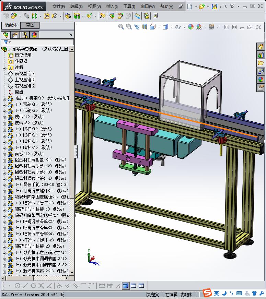Toggle the left split panel button
The image size is (266, 299).
pos(227,27)
